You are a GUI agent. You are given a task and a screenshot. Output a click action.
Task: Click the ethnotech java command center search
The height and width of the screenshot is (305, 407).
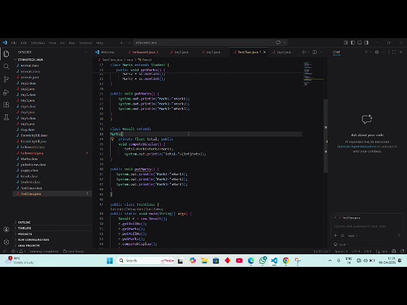point(210,43)
